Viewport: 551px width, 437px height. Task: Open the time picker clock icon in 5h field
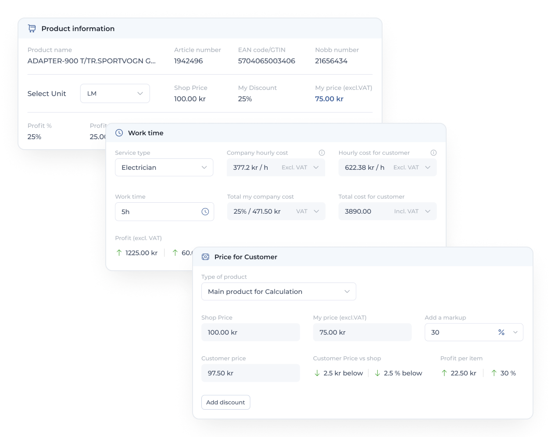point(205,211)
